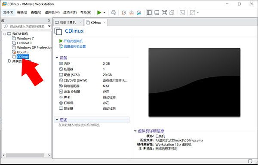Click the stretch guest display icon
Viewport: 258px width, 165px height.
pyautogui.click(x=193, y=12)
